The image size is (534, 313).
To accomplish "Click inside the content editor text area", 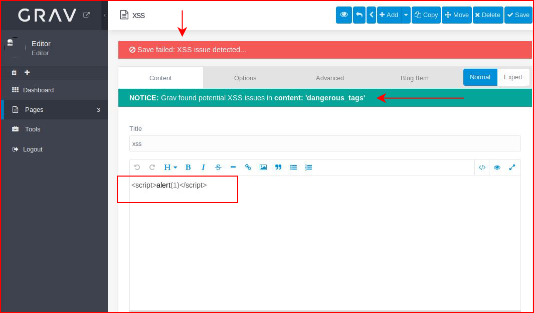I will coord(325,243).
